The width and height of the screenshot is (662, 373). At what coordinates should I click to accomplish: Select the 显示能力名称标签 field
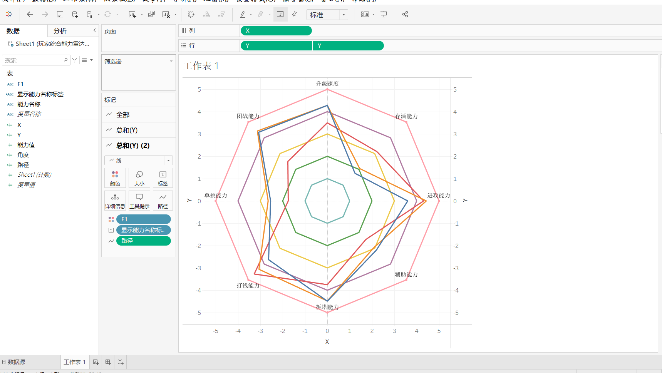(40, 94)
